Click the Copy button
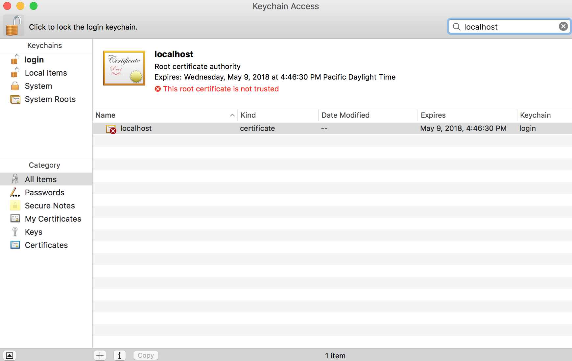The width and height of the screenshot is (572, 361). tap(145, 355)
